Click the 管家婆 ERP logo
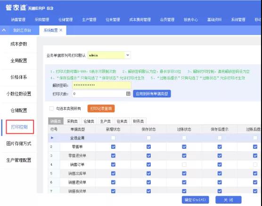The height and width of the screenshot is (206, 262). [x=30, y=8]
